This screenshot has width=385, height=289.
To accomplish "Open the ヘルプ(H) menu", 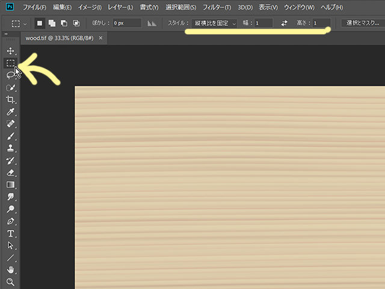I will (331, 7).
